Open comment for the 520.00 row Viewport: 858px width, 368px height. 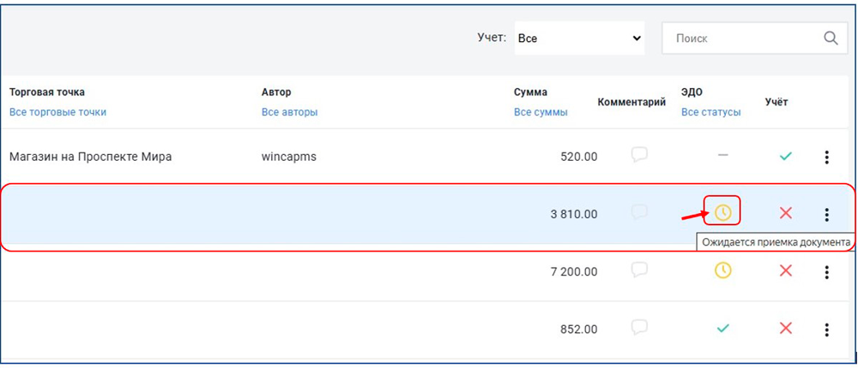pyautogui.click(x=638, y=155)
